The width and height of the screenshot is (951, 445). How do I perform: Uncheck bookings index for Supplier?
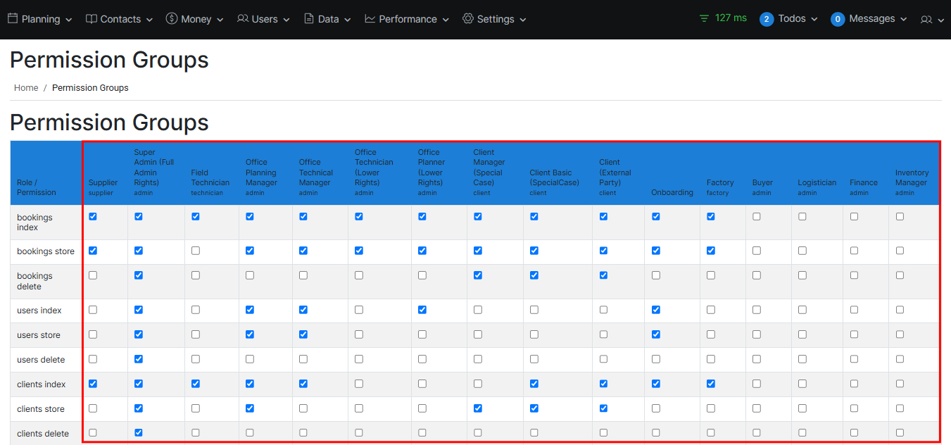tap(93, 217)
